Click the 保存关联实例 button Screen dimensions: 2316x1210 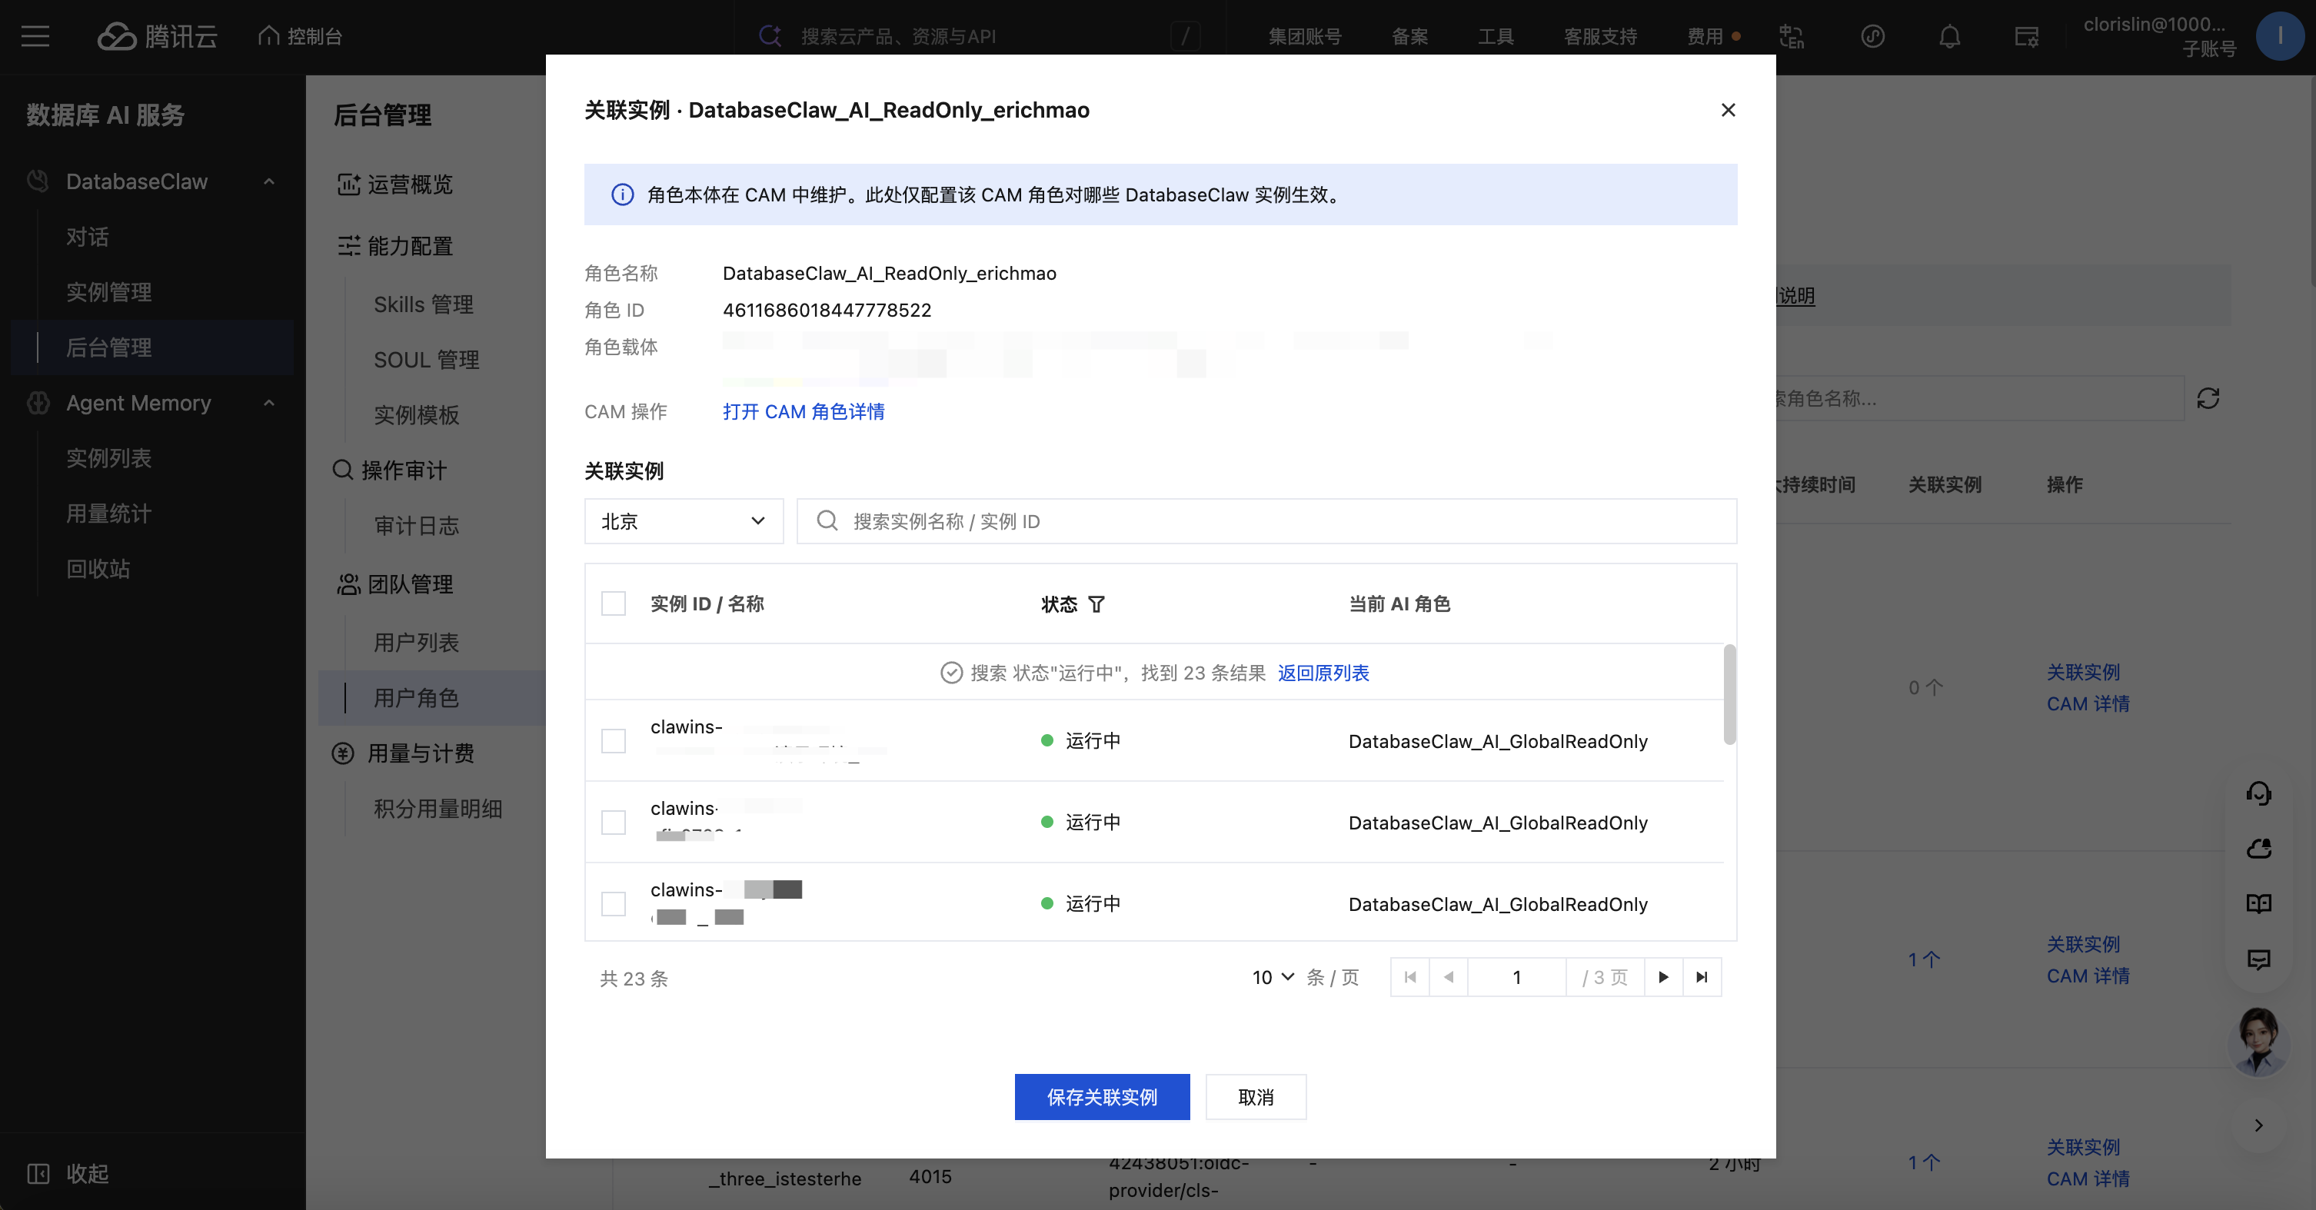pos(1103,1097)
